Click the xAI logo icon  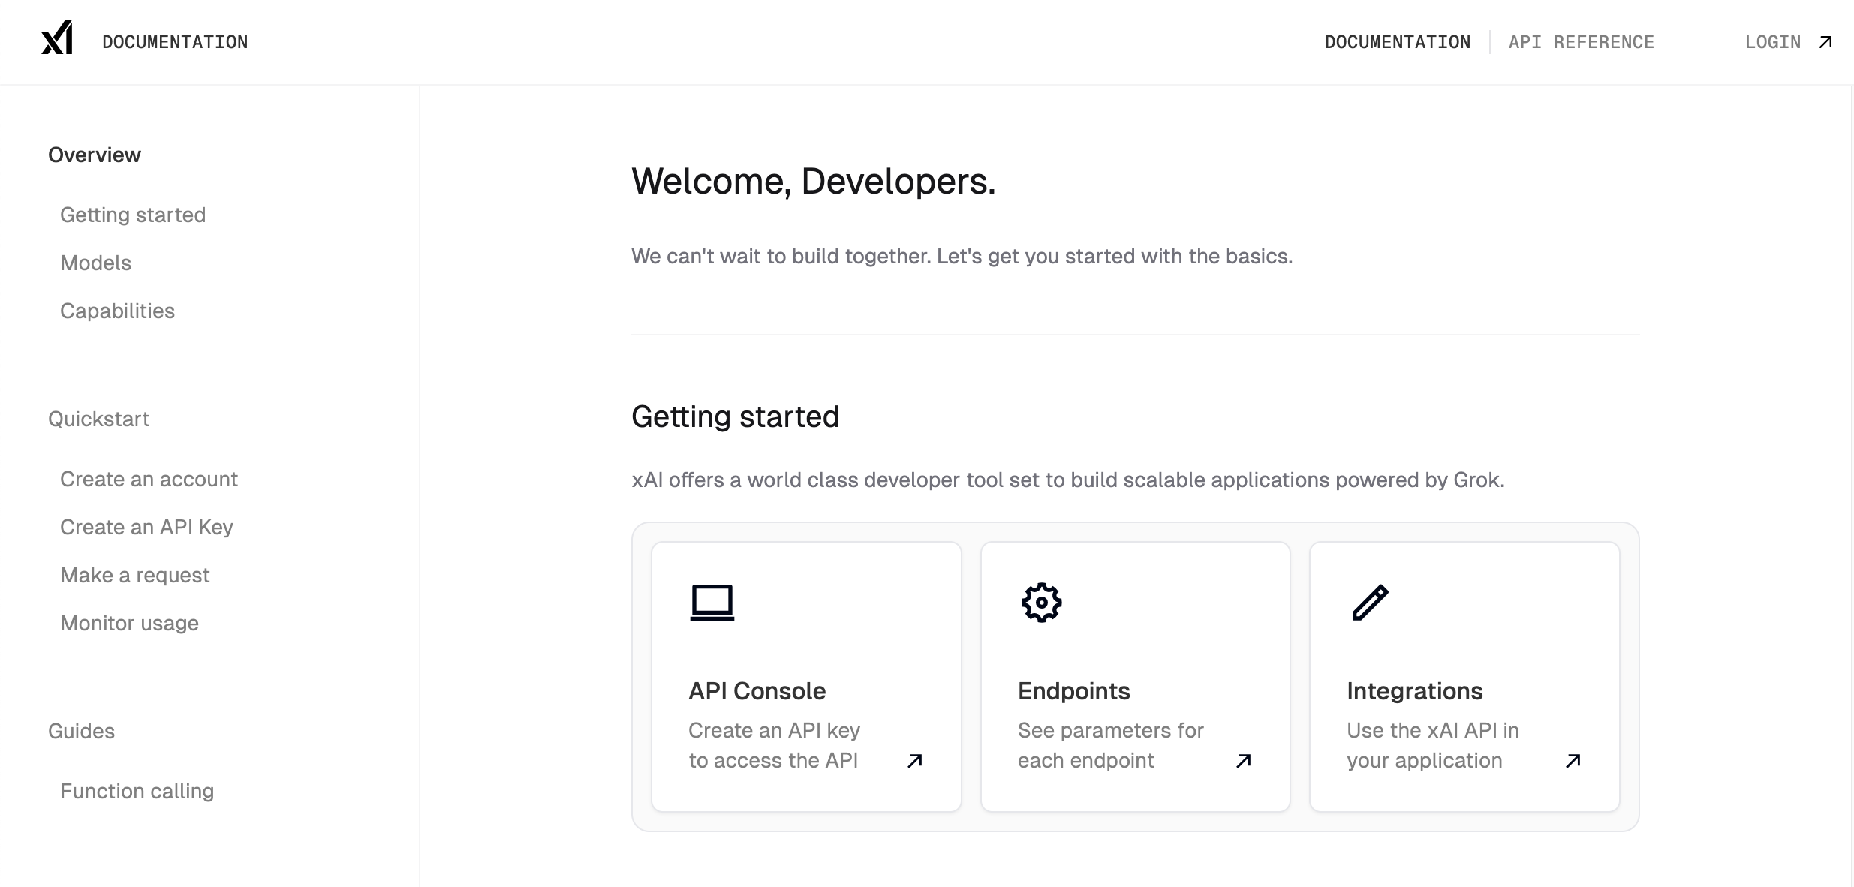57,38
